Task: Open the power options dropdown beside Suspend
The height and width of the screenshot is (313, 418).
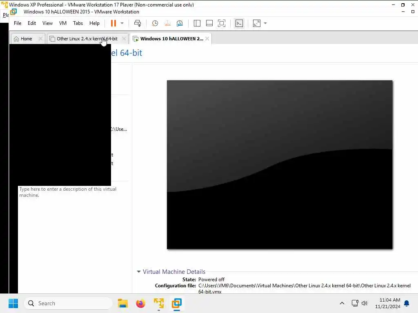Action: pos(122,23)
